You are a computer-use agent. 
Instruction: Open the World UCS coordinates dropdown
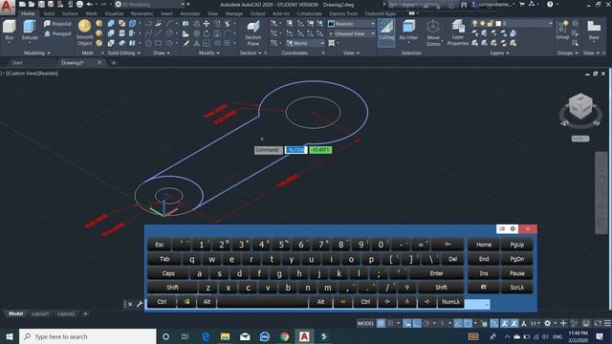[306, 43]
